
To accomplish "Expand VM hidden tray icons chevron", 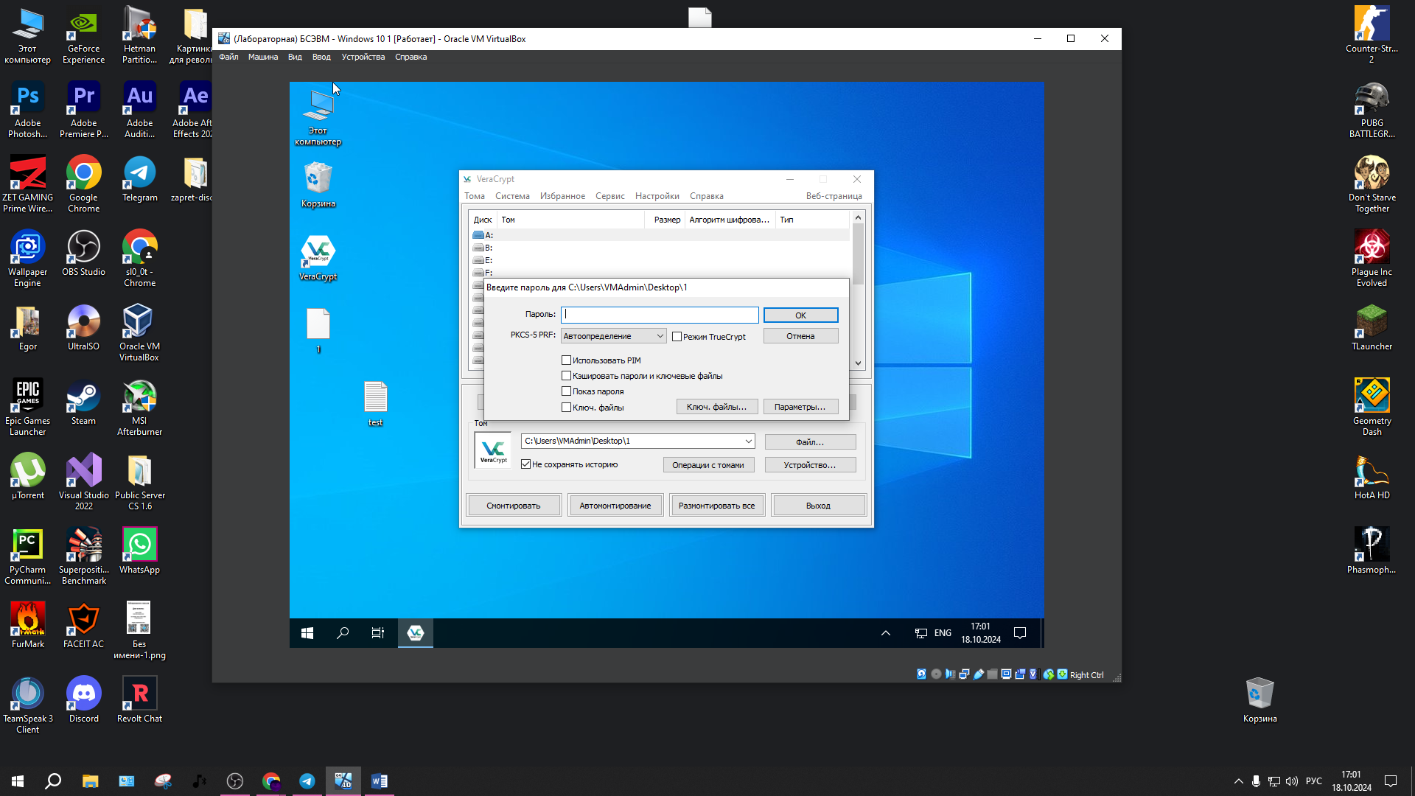I will (x=886, y=633).
